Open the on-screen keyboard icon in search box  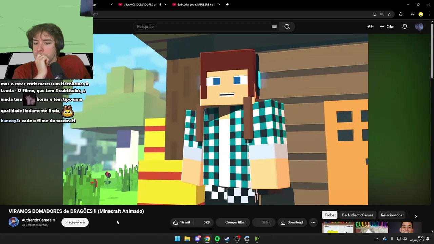274,27
